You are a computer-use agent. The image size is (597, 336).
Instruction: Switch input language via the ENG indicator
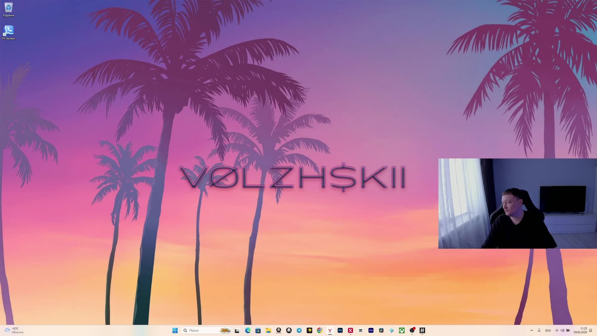(x=548, y=330)
